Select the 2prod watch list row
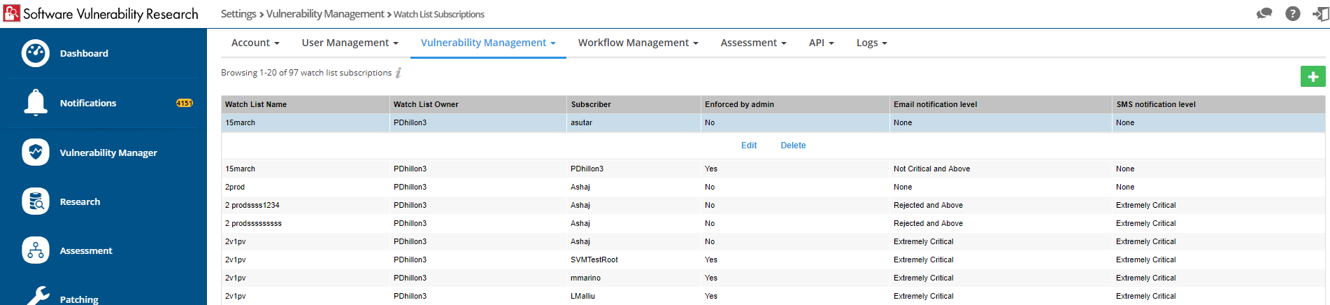Image resolution: width=1330 pixels, height=305 pixels. (x=773, y=187)
